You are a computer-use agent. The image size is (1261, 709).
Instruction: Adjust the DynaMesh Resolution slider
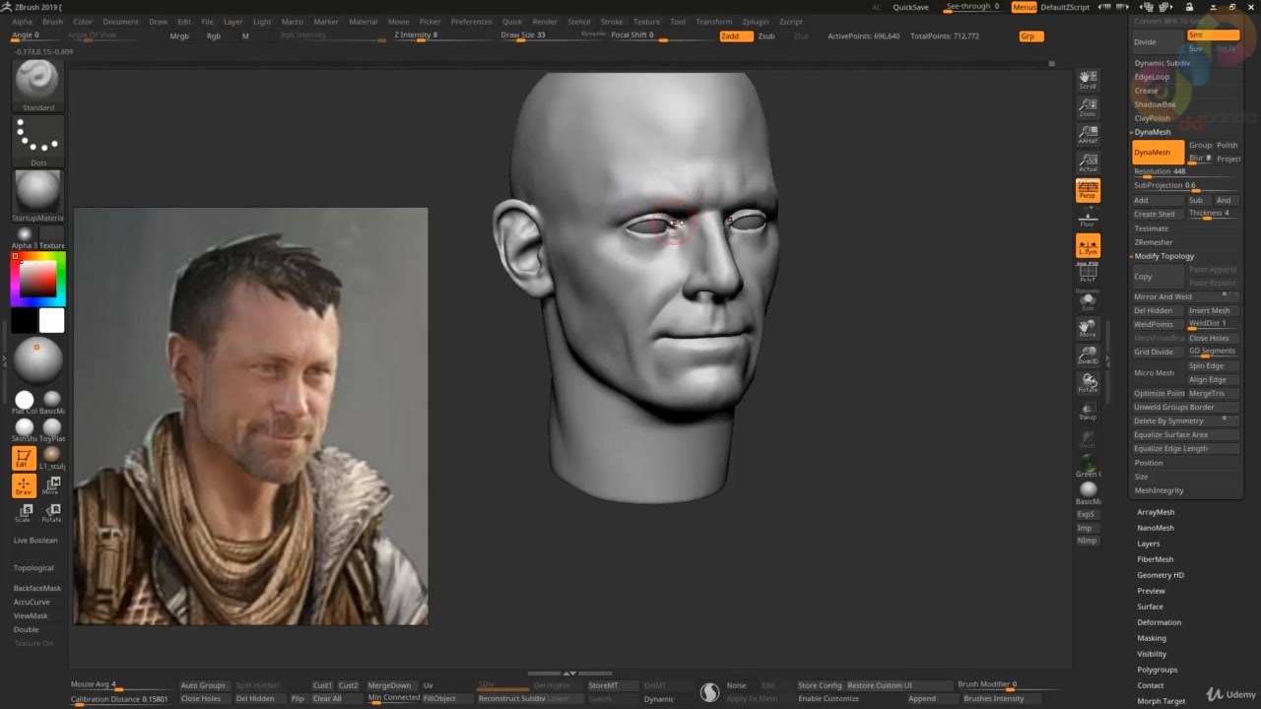(x=1185, y=172)
